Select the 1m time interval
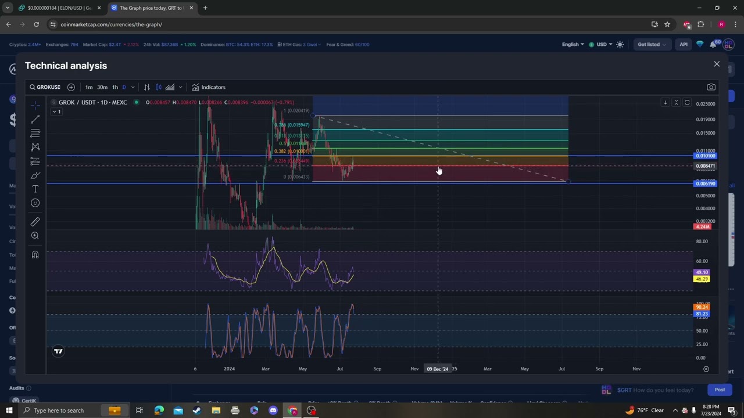Screen dimensions: 744x418 point(89,87)
